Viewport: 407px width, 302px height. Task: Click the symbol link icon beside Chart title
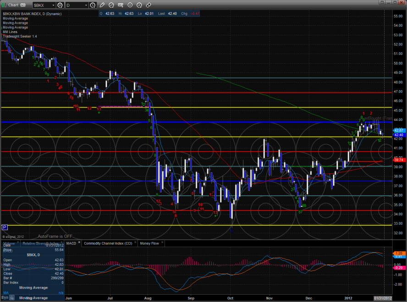[x=23, y=5]
